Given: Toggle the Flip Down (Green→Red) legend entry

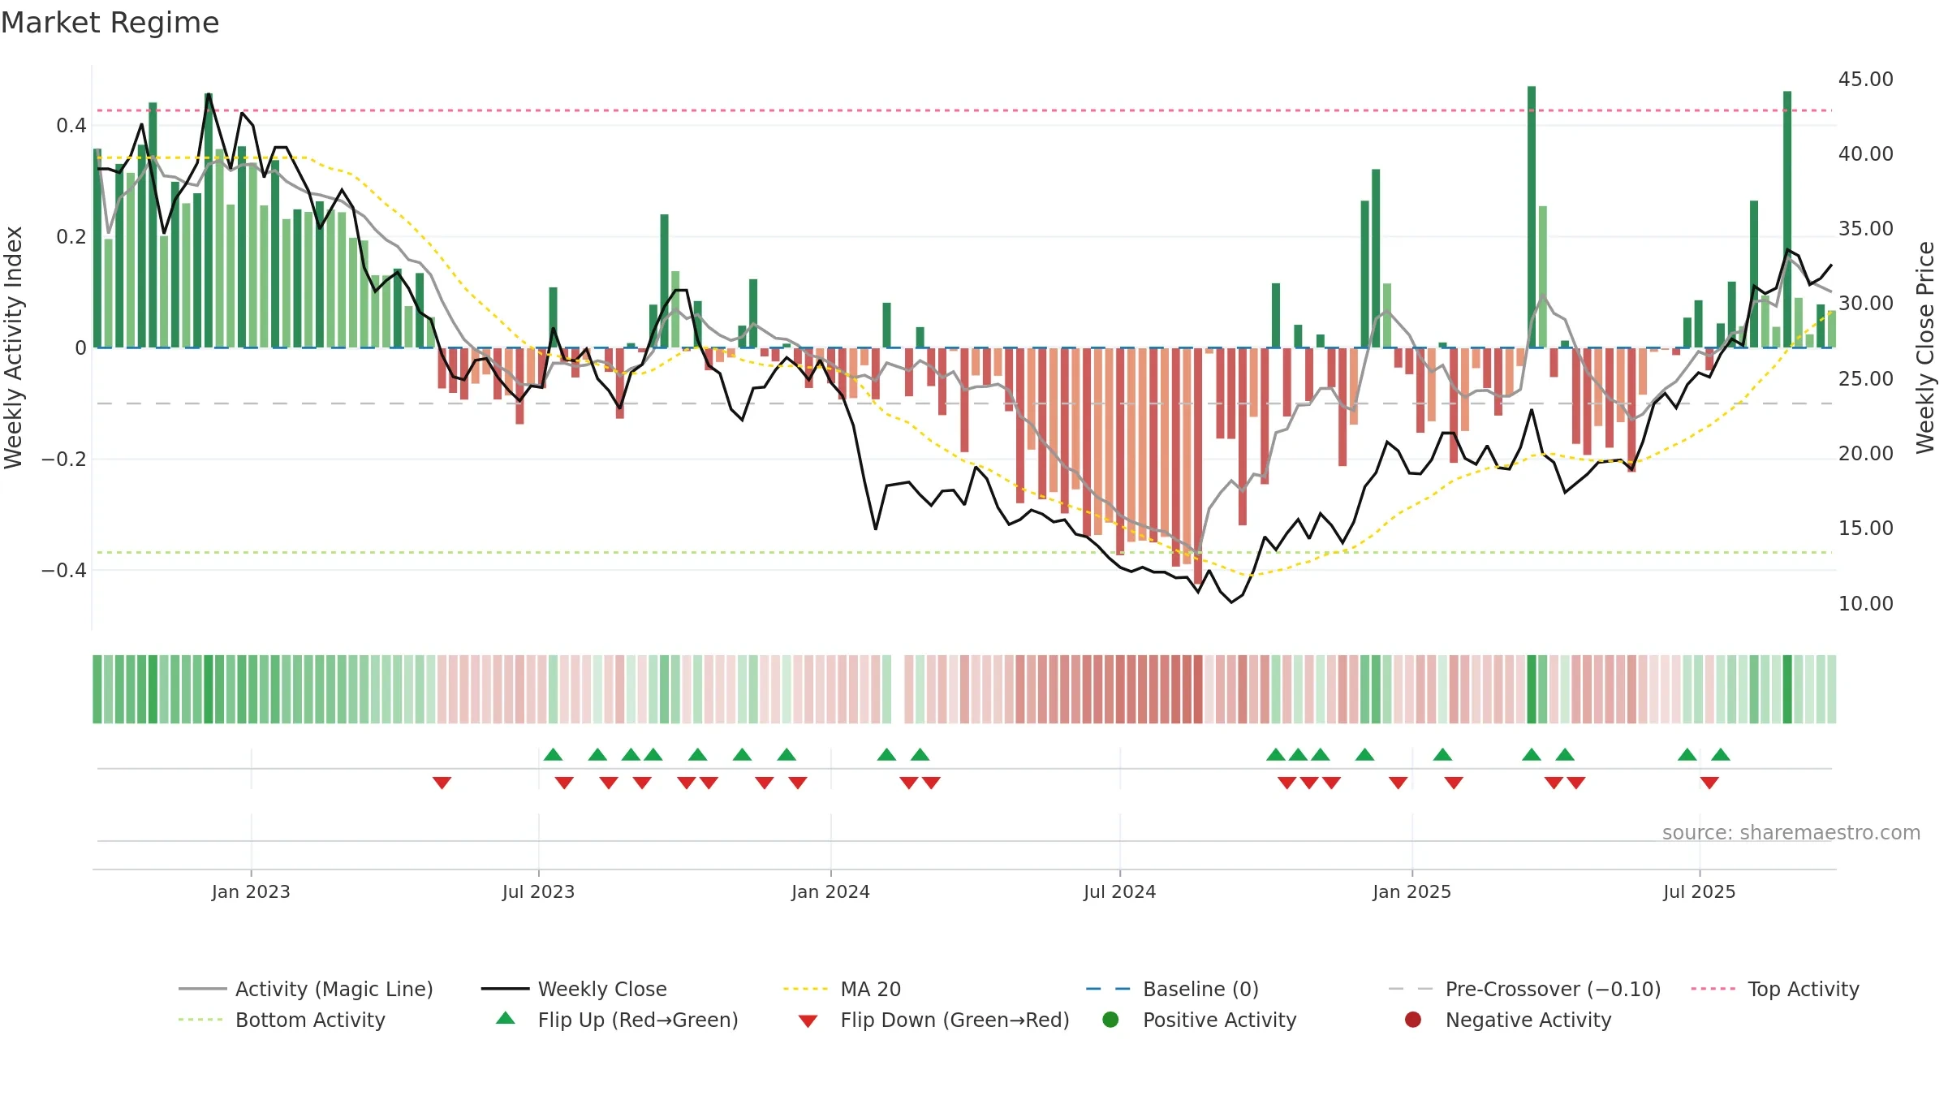Looking at the screenshot, I should click(933, 1020).
